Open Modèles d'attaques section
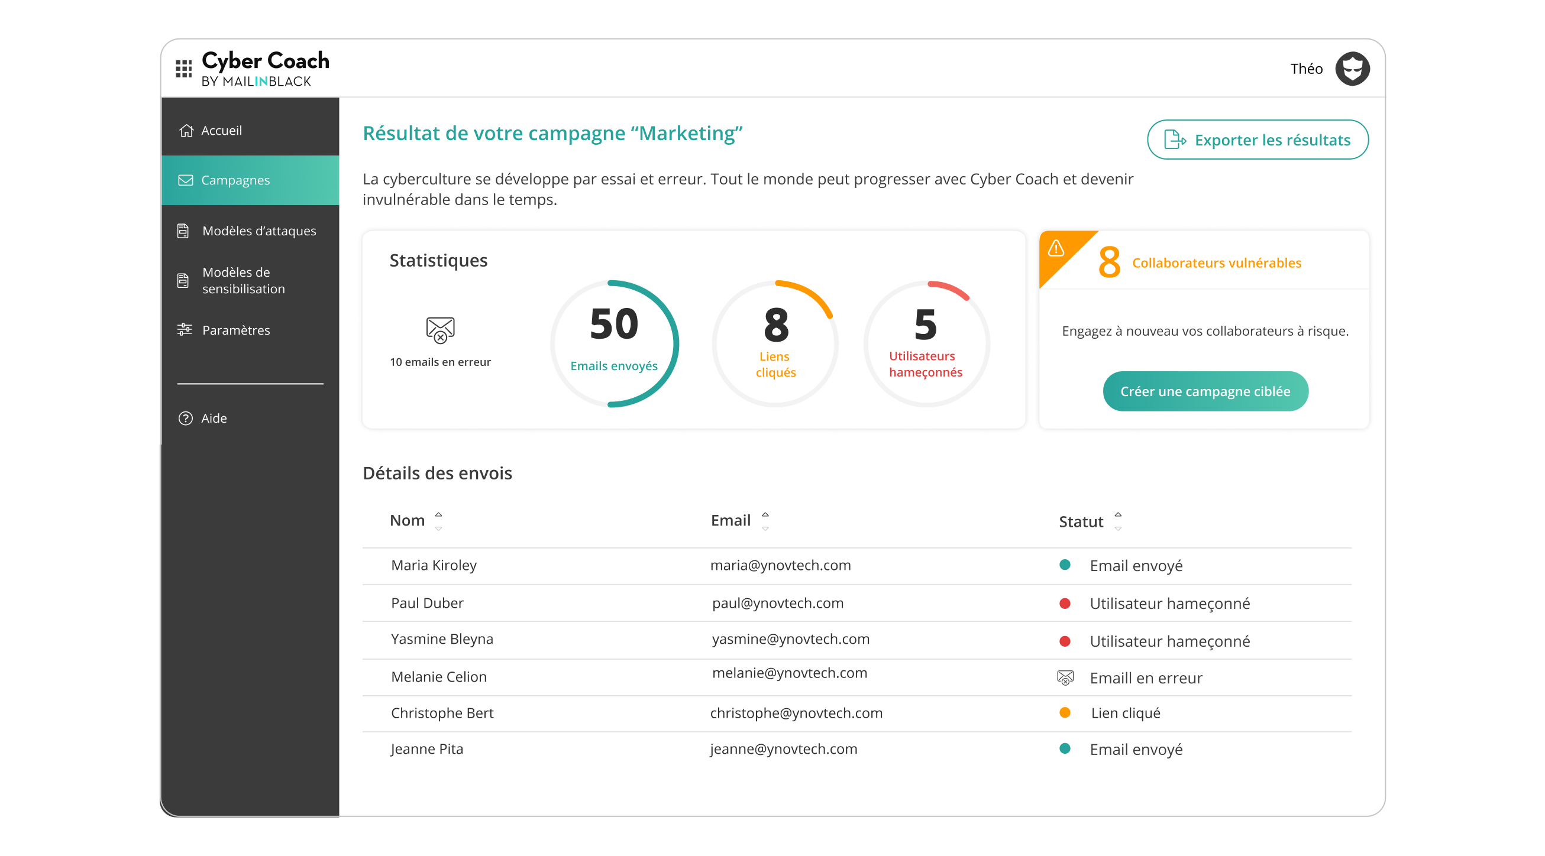This screenshot has width=1545, height=856. pos(251,231)
